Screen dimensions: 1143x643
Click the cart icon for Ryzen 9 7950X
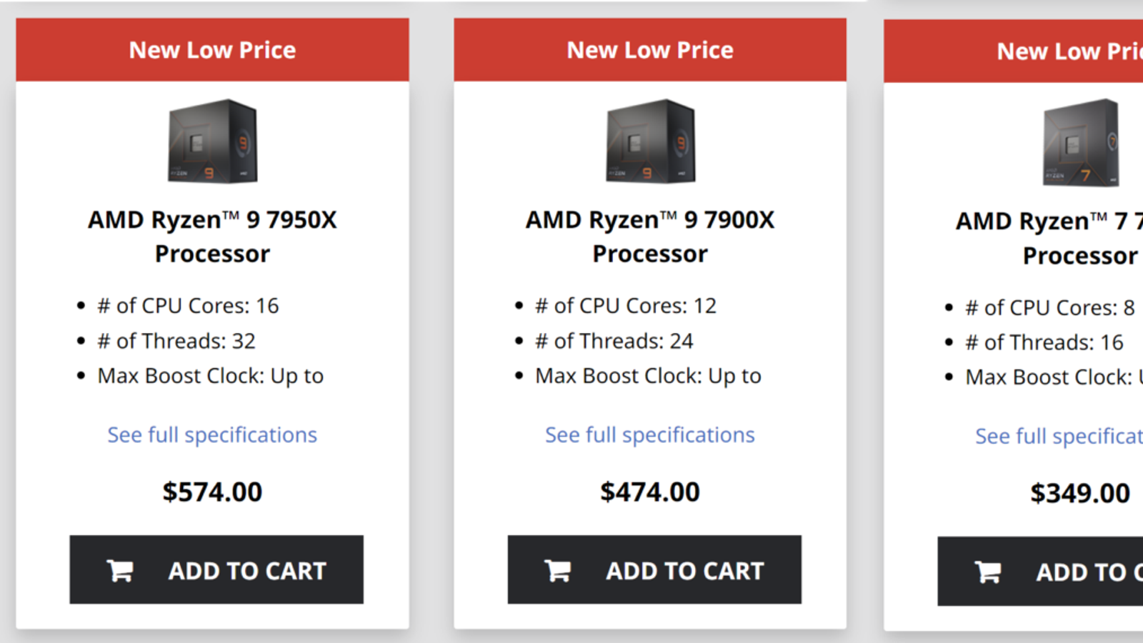pyautogui.click(x=120, y=571)
